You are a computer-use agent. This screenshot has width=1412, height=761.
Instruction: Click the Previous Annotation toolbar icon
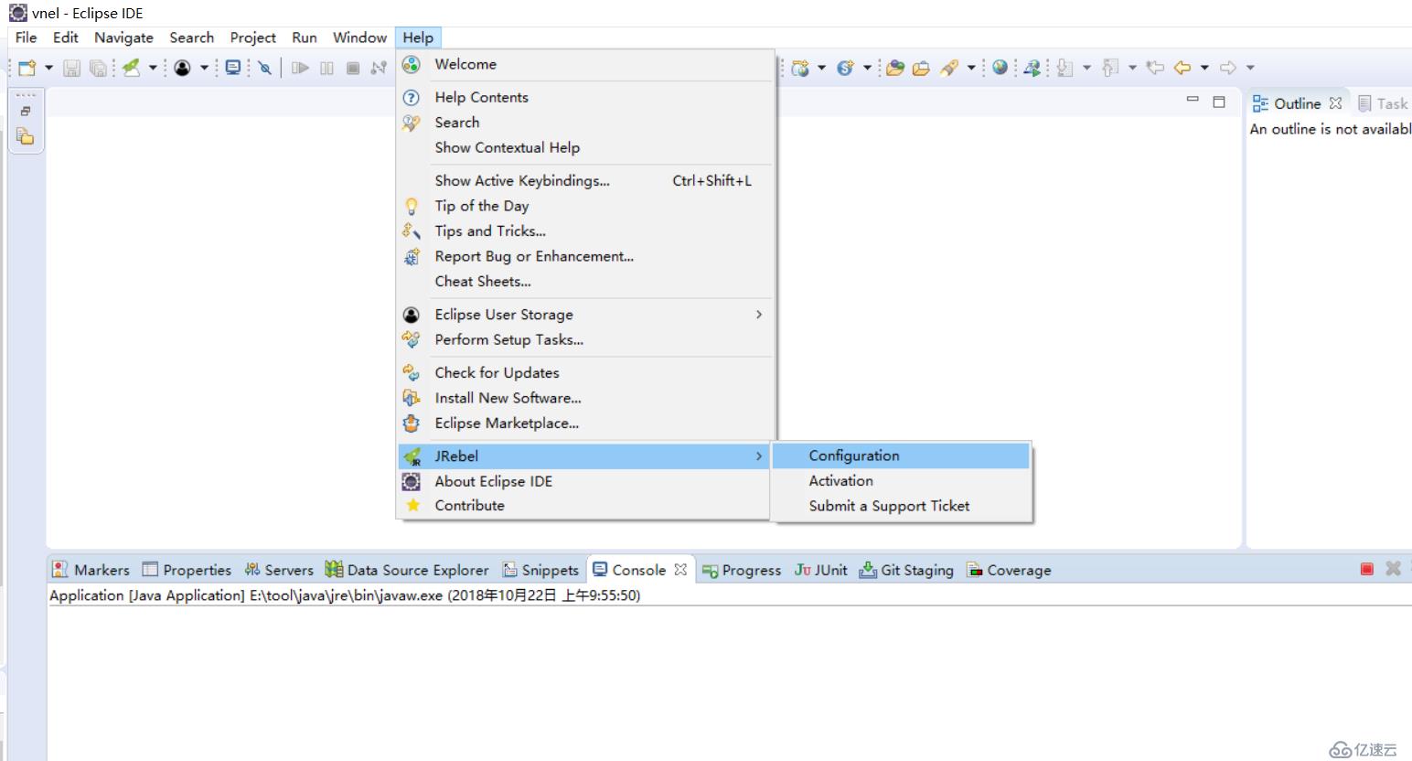[x=1110, y=68]
